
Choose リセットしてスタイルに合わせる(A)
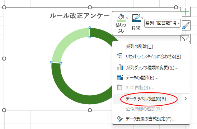click(x=151, y=57)
